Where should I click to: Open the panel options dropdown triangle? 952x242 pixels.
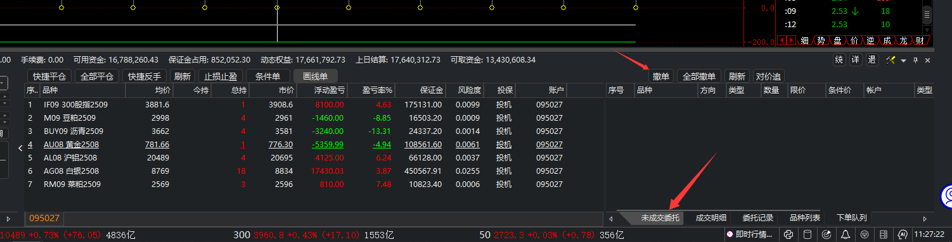point(904,60)
